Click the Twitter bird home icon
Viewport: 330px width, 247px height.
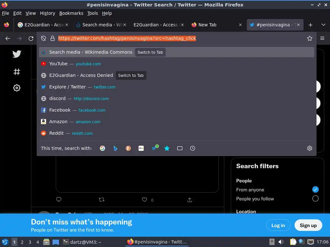pyautogui.click(x=17, y=54)
